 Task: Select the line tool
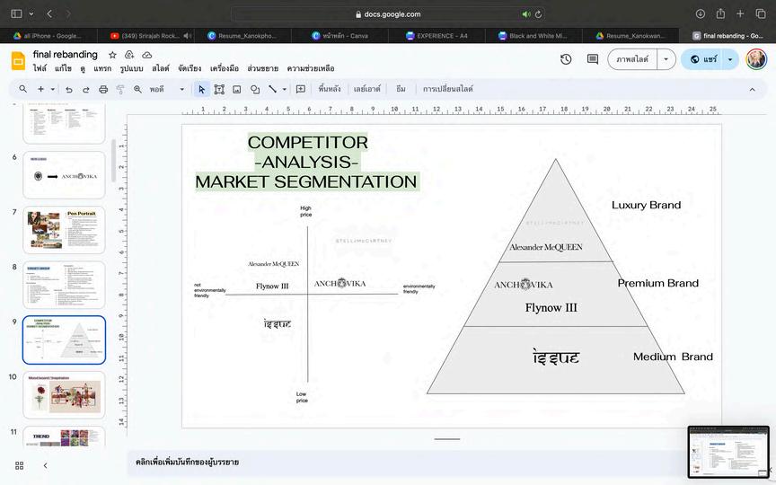point(273,89)
